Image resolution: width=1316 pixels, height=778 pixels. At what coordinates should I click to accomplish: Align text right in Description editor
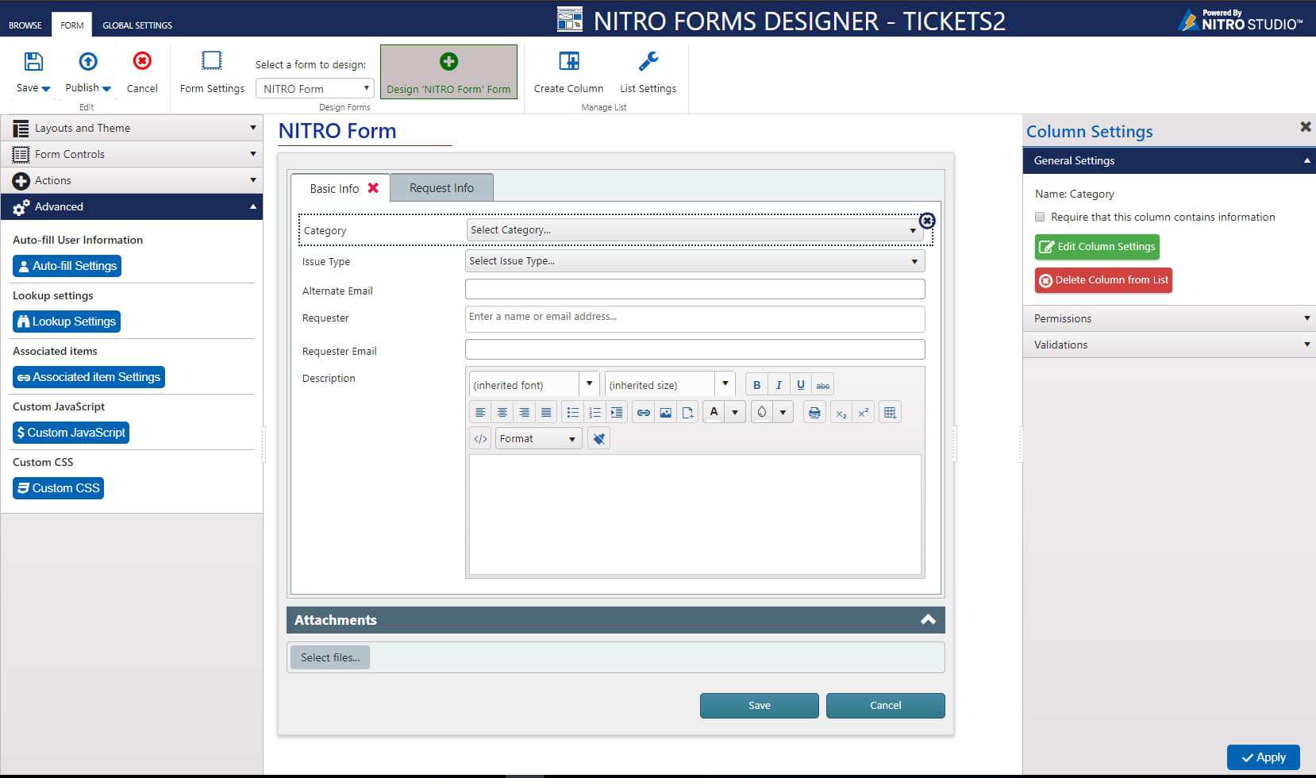click(524, 412)
